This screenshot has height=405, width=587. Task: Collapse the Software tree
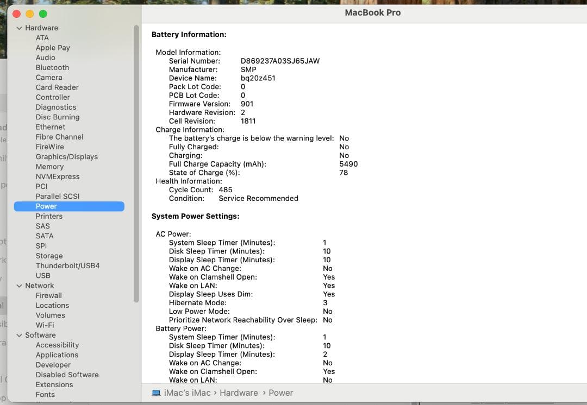(x=19, y=335)
